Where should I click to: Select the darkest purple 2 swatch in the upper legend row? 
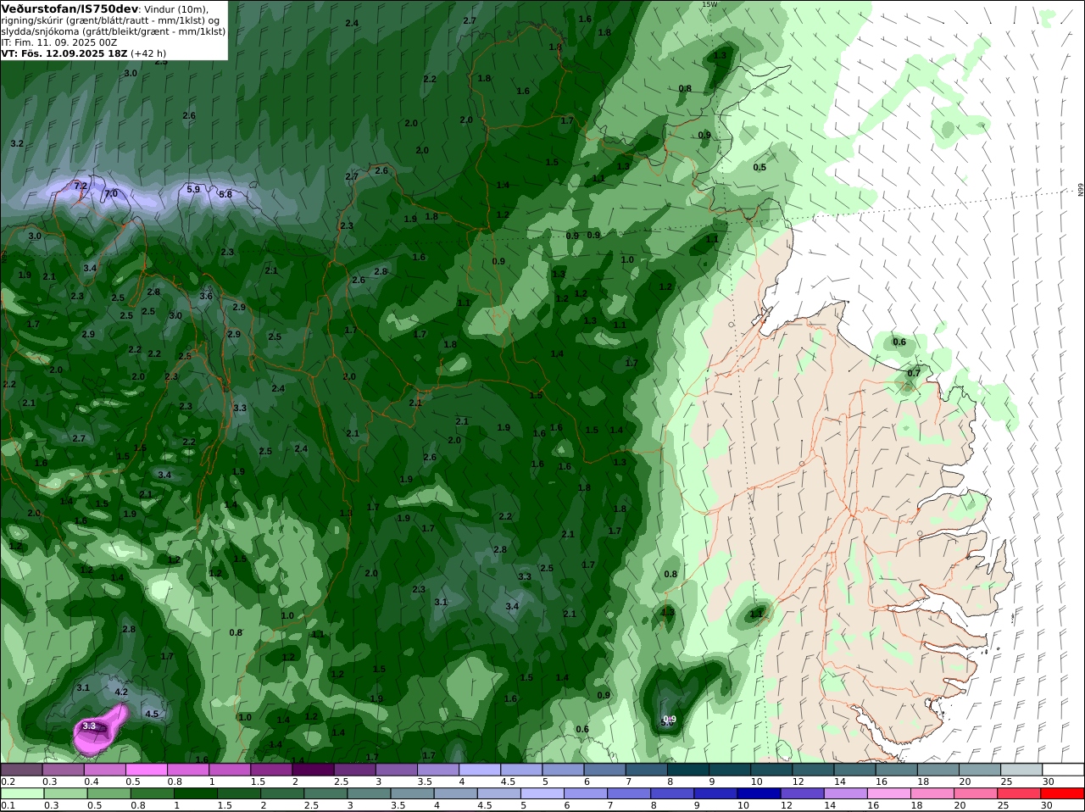pyautogui.click(x=314, y=770)
